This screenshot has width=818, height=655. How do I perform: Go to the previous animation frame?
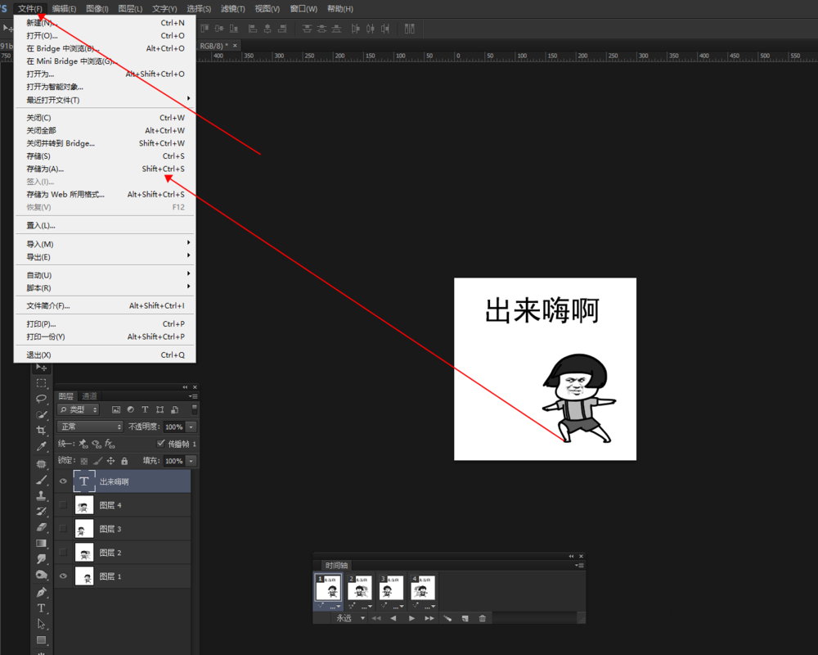pos(393,618)
